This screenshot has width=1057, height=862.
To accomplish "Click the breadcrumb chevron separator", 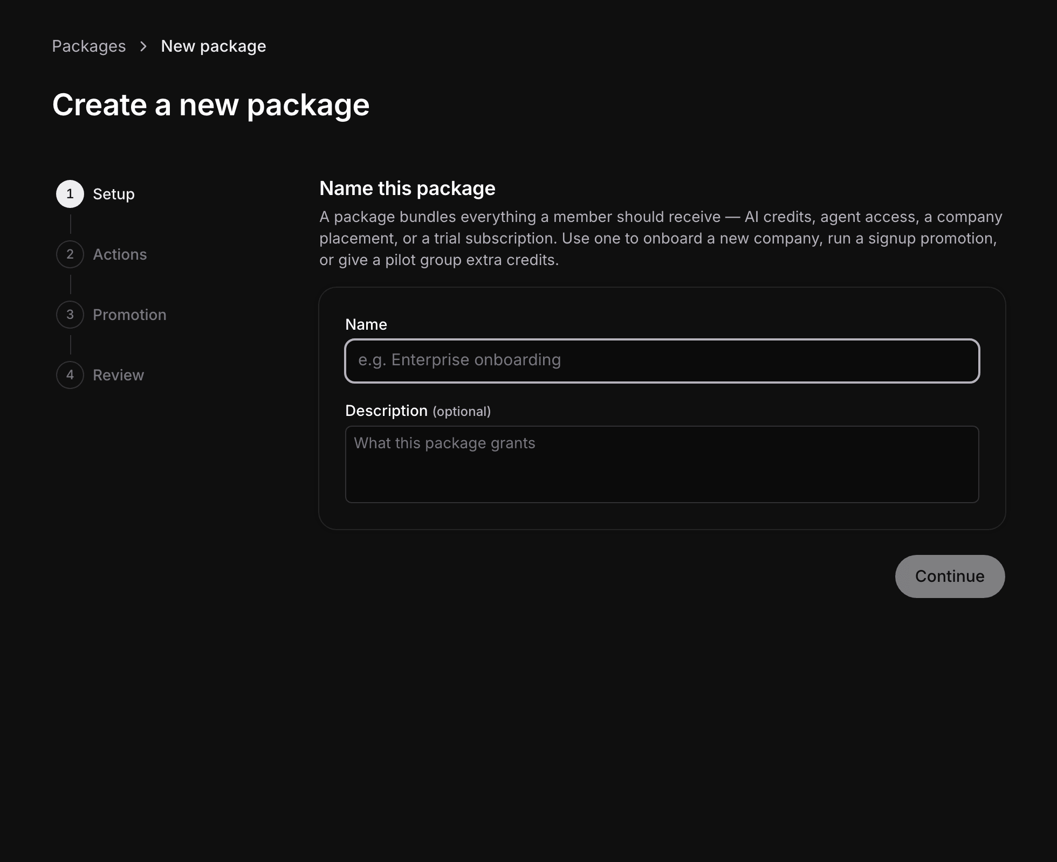I will (143, 46).
